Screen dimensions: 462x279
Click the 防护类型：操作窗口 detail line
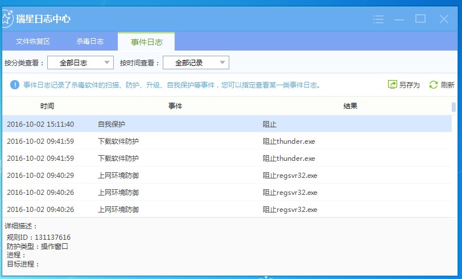[x=38, y=247]
